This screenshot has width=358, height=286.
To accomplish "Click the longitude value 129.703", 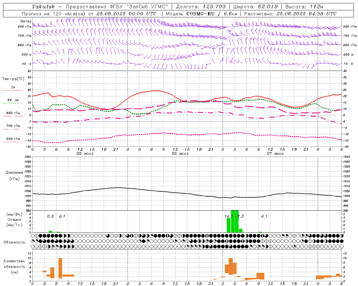I will click(x=214, y=7).
